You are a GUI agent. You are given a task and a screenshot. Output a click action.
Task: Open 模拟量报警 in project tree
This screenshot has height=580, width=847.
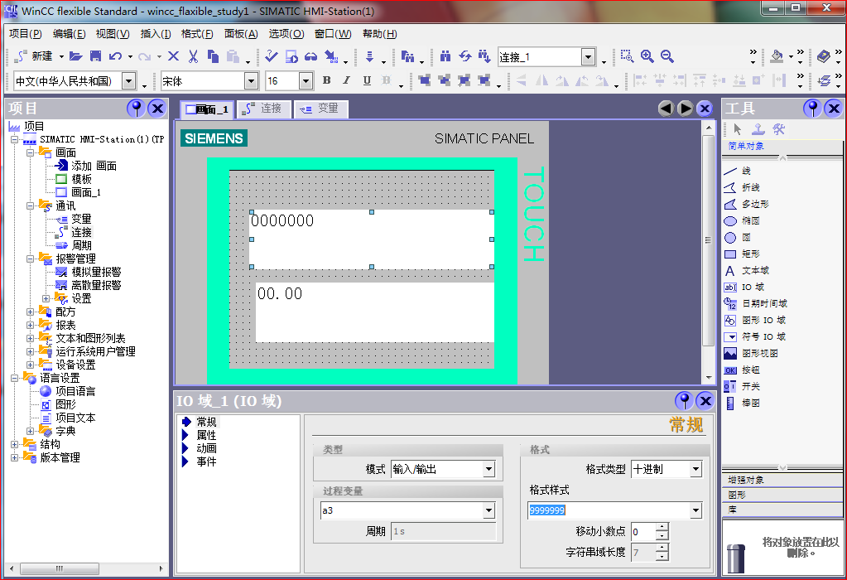coord(96,272)
